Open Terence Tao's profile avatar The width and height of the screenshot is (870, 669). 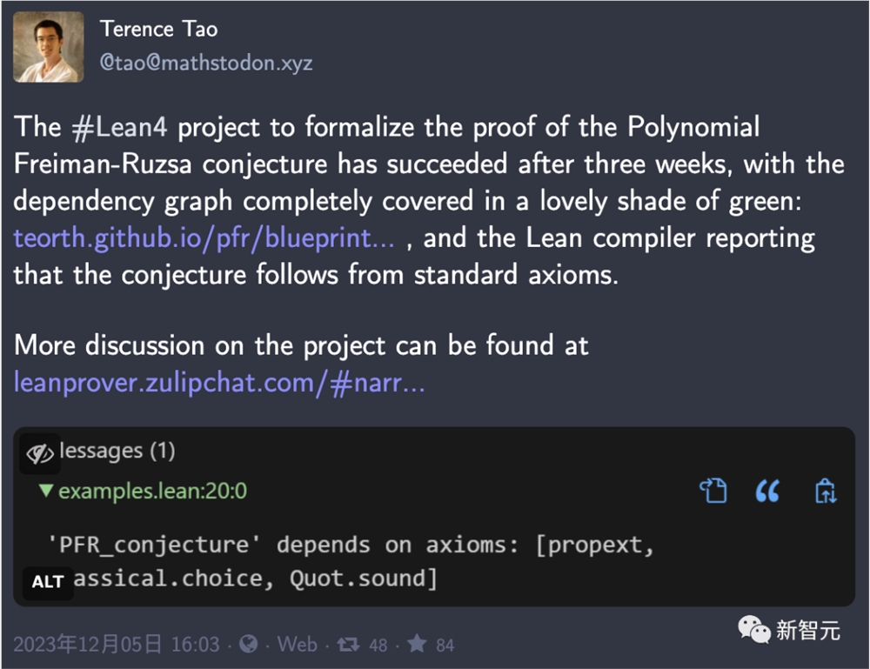48,47
